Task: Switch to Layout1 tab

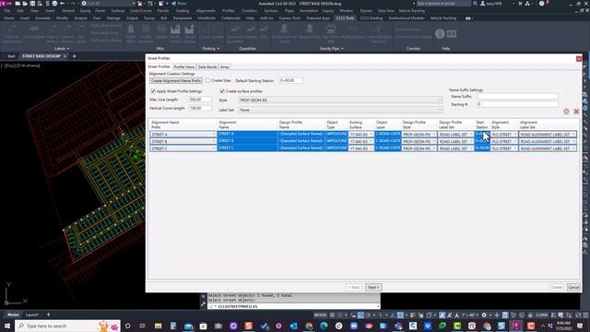Action: (x=32, y=314)
